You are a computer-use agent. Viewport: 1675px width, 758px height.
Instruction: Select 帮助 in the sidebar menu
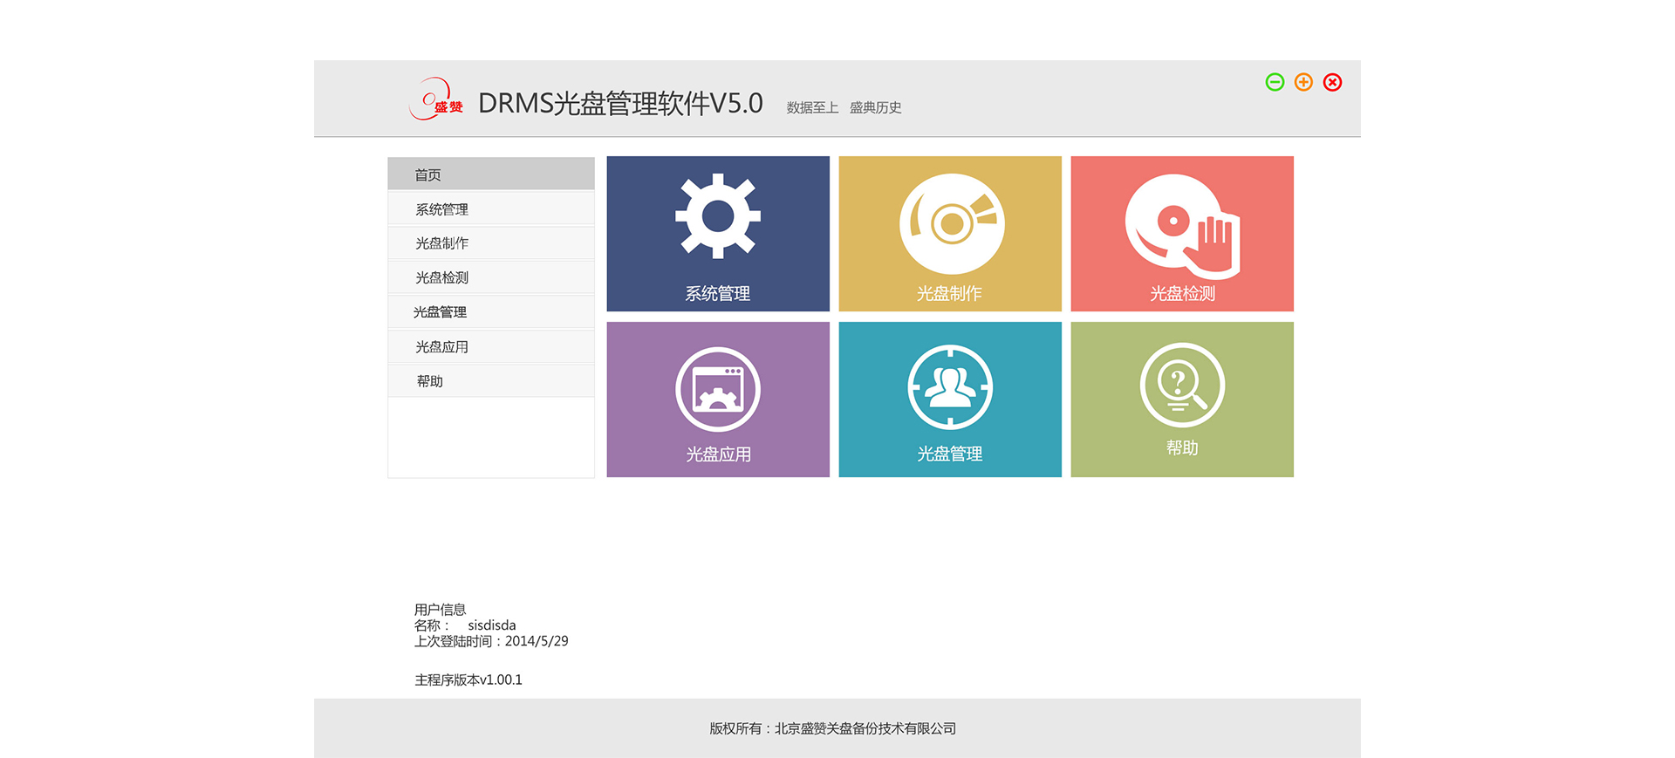click(491, 381)
